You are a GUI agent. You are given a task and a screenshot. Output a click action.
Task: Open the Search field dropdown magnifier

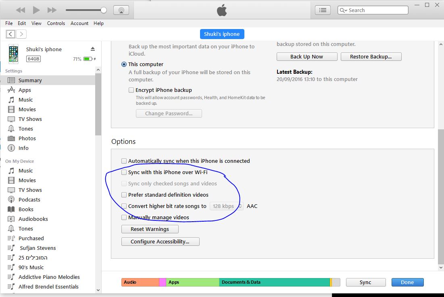(343, 10)
